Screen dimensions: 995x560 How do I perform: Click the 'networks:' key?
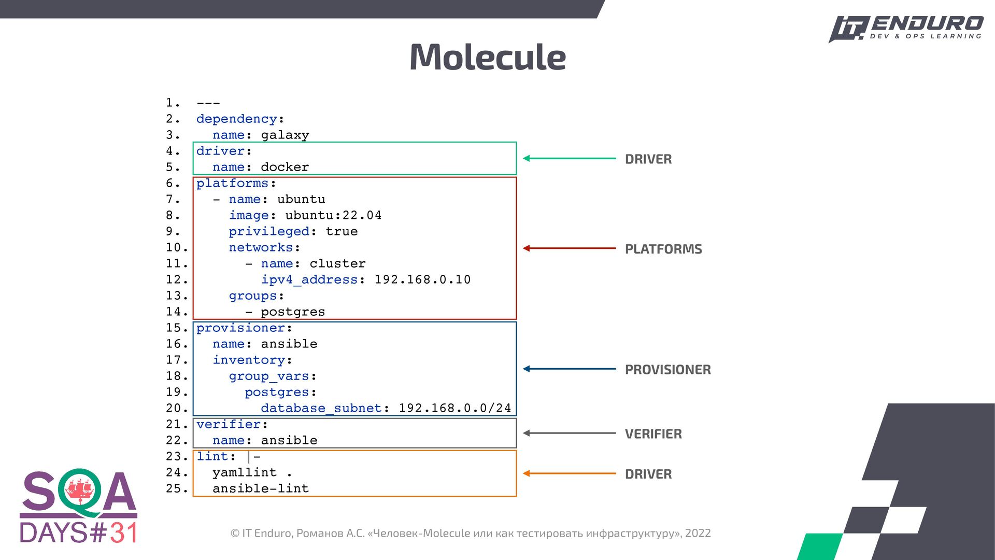[x=264, y=247]
